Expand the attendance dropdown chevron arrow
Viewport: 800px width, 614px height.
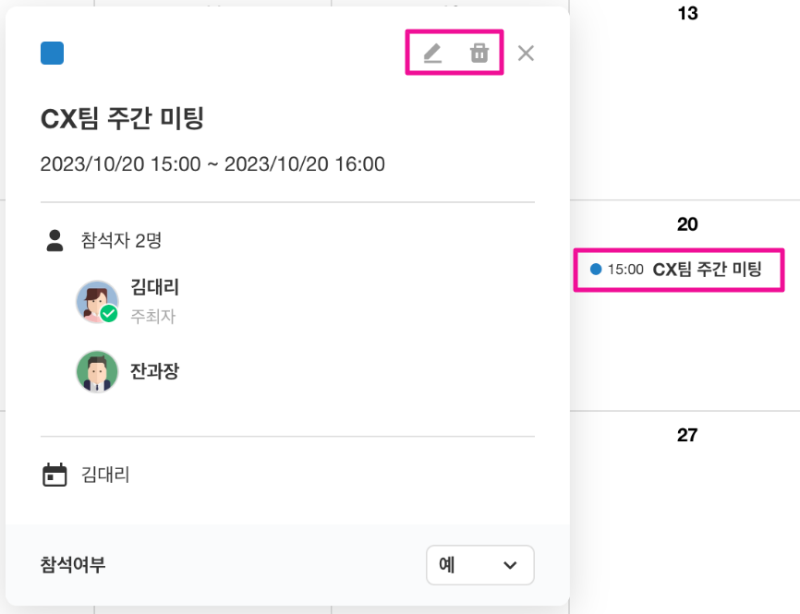509,565
